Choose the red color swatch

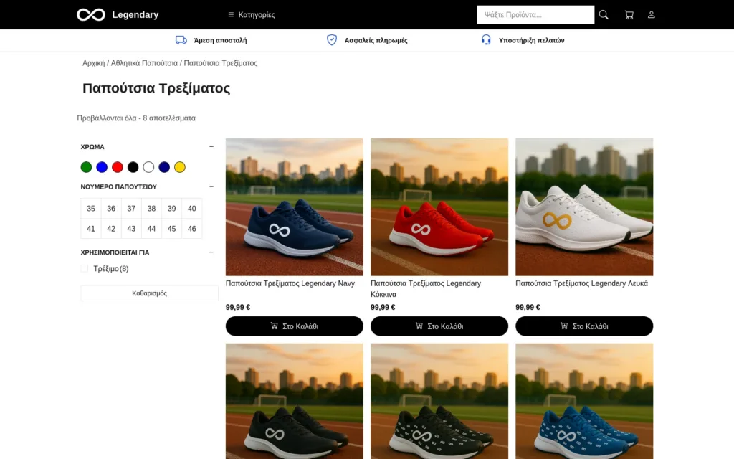pos(118,167)
